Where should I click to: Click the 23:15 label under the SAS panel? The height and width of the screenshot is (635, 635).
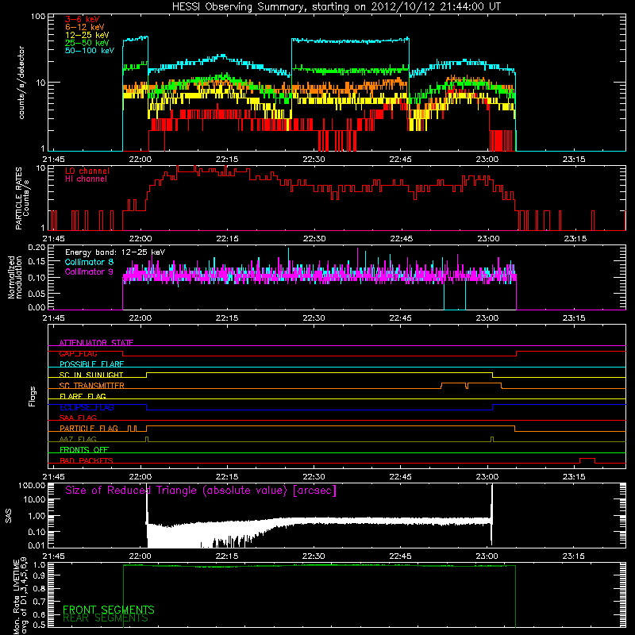point(573,556)
